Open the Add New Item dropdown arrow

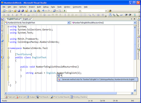tap(12, 11)
